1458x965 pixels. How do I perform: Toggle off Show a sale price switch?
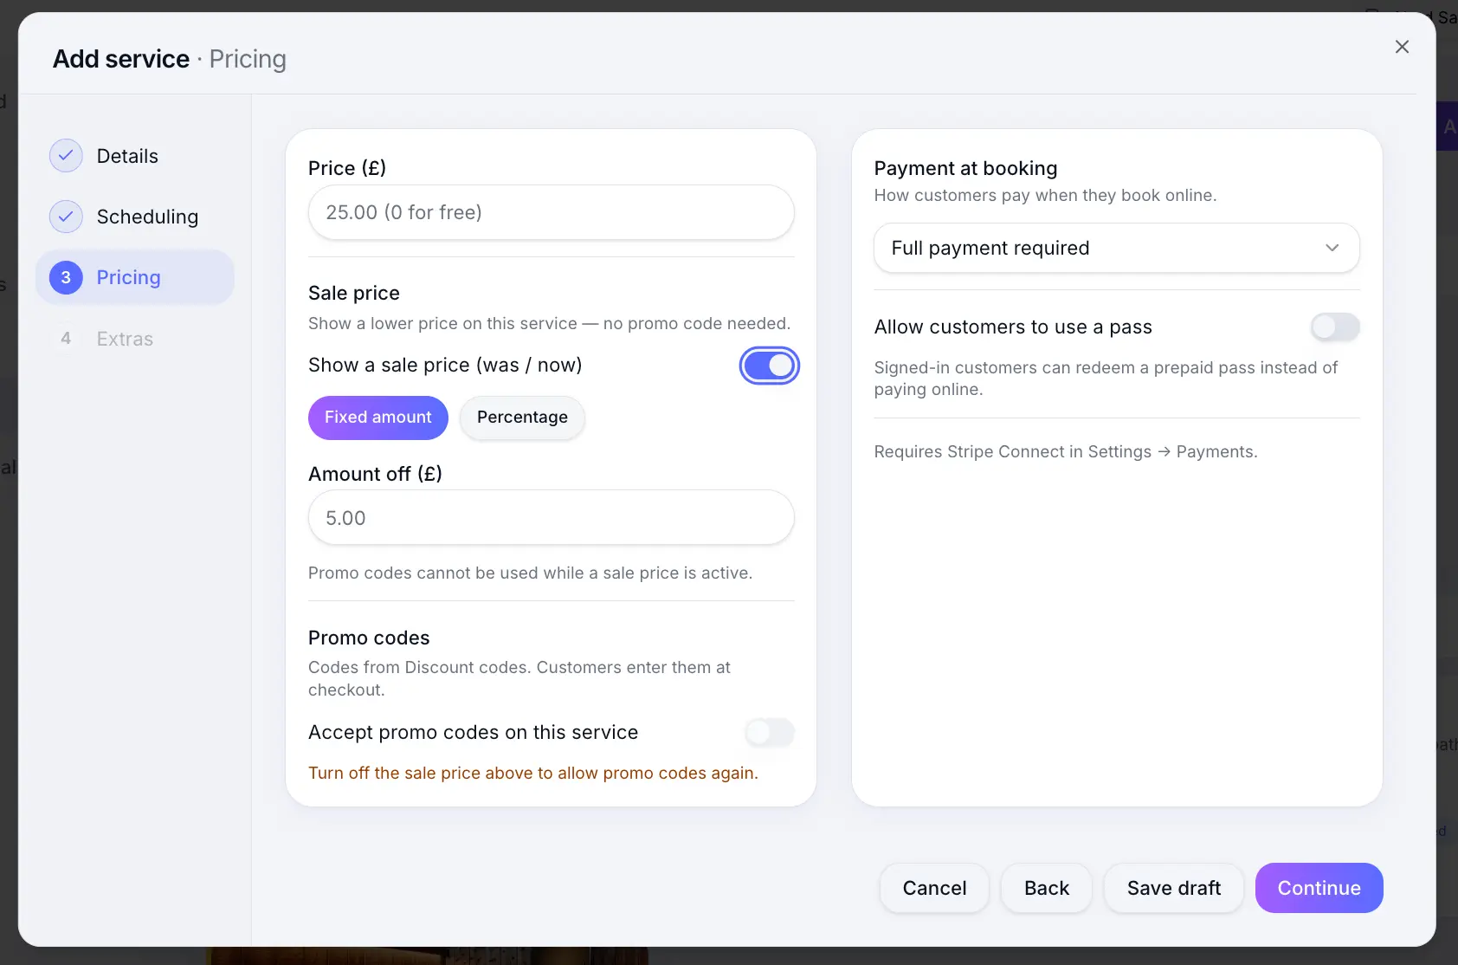[x=769, y=366]
